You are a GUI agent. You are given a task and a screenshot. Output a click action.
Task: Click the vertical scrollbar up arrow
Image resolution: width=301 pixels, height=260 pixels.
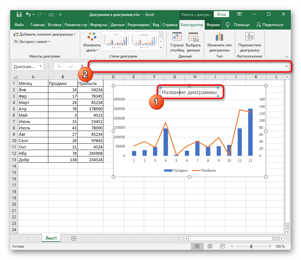[x=287, y=77]
